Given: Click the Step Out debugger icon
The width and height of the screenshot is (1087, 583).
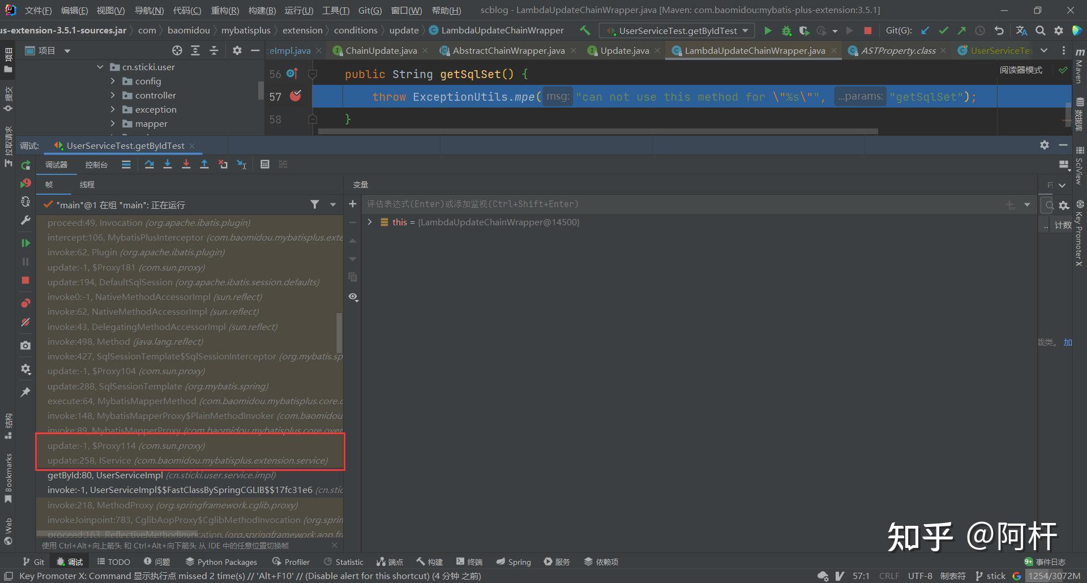Looking at the screenshot, I should point(204,165).
